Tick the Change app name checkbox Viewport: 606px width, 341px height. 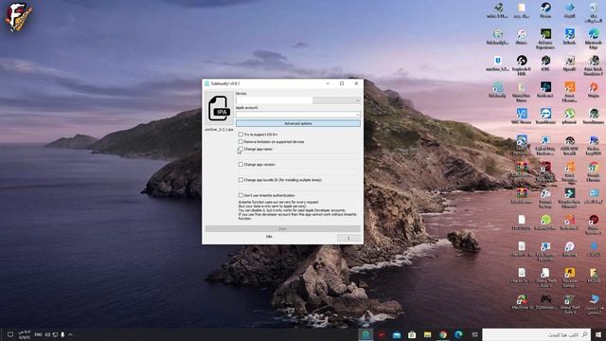point(241,149)
